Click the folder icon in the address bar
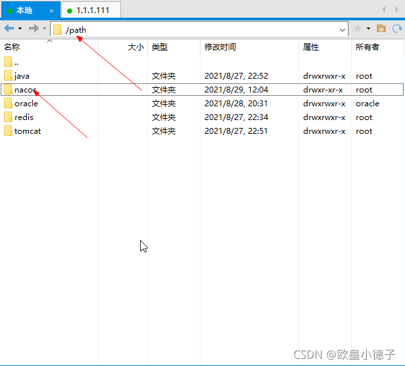Screen dimensions: 405x366 click(x=57, y=30)
